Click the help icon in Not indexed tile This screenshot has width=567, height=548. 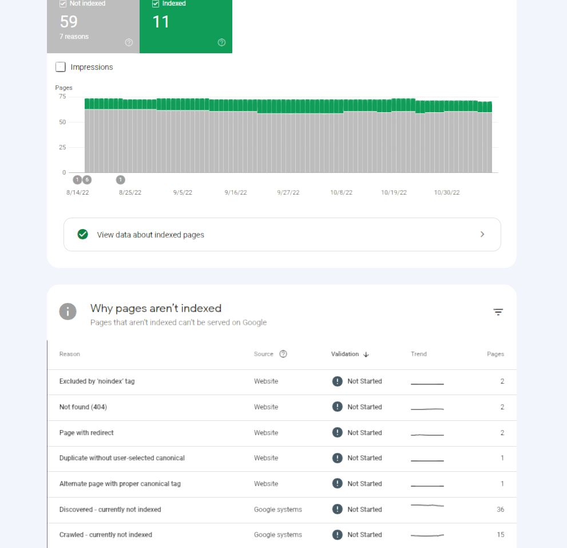point(129,42)
